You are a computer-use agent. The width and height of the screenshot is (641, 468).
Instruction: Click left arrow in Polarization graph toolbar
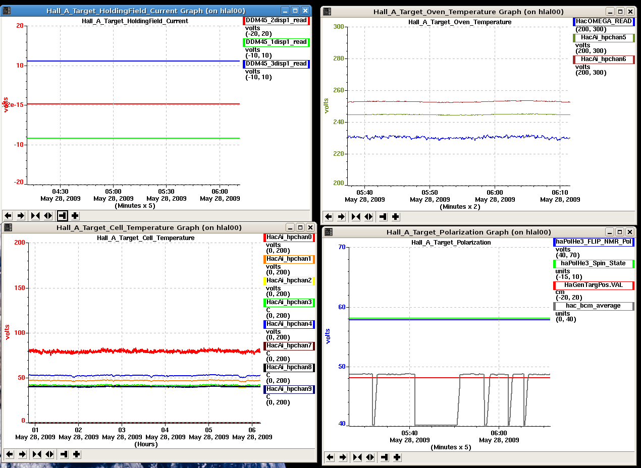tap(330, 457)
